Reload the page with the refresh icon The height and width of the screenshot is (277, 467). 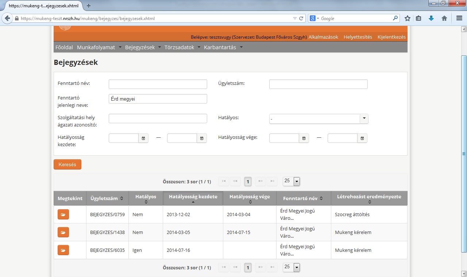point(301,18)
